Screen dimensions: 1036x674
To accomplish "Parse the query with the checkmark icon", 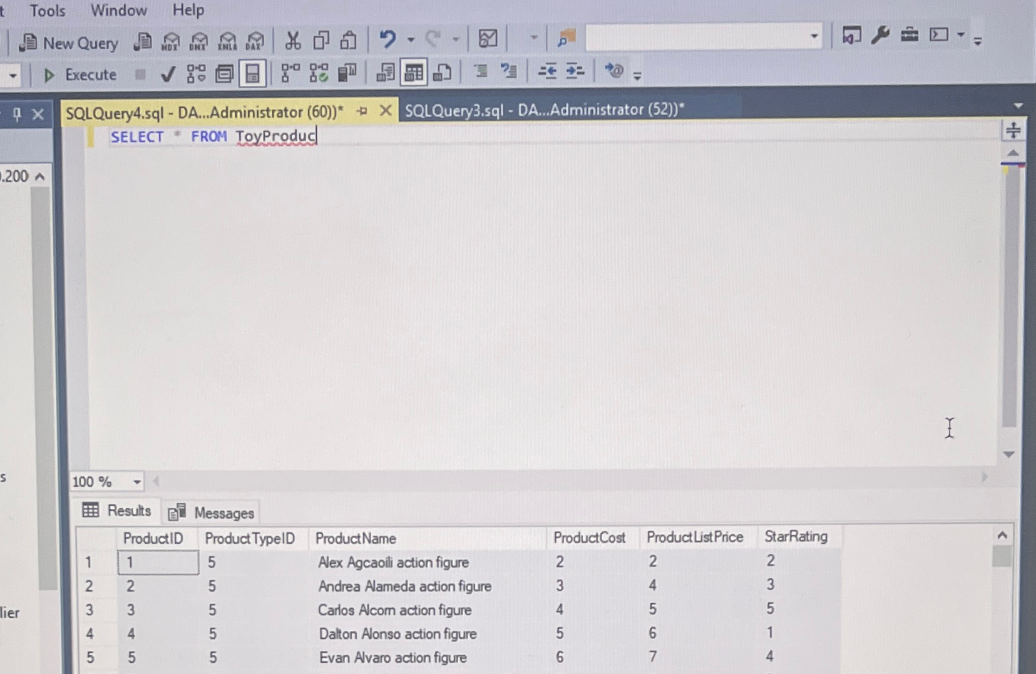I will [167, 73].
